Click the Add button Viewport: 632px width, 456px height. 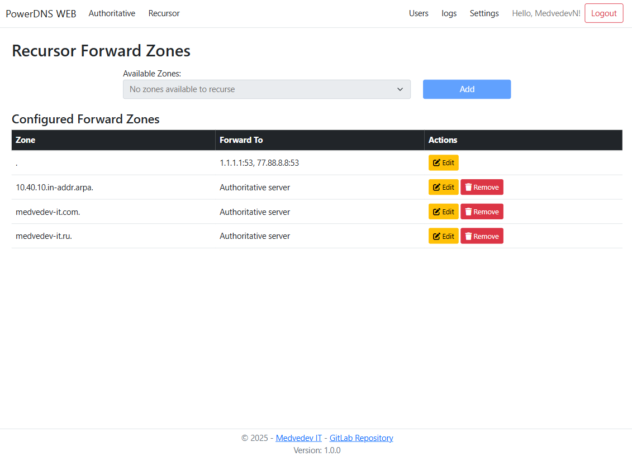pyautogui.click(x=467, y=89)
